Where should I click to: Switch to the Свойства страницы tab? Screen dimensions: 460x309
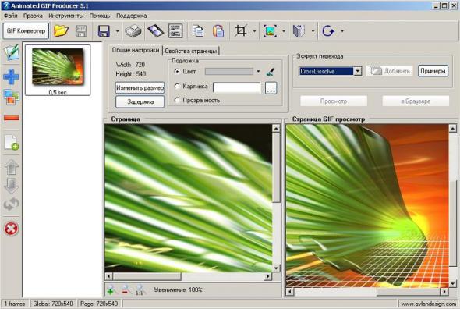[x=191, y=51]
